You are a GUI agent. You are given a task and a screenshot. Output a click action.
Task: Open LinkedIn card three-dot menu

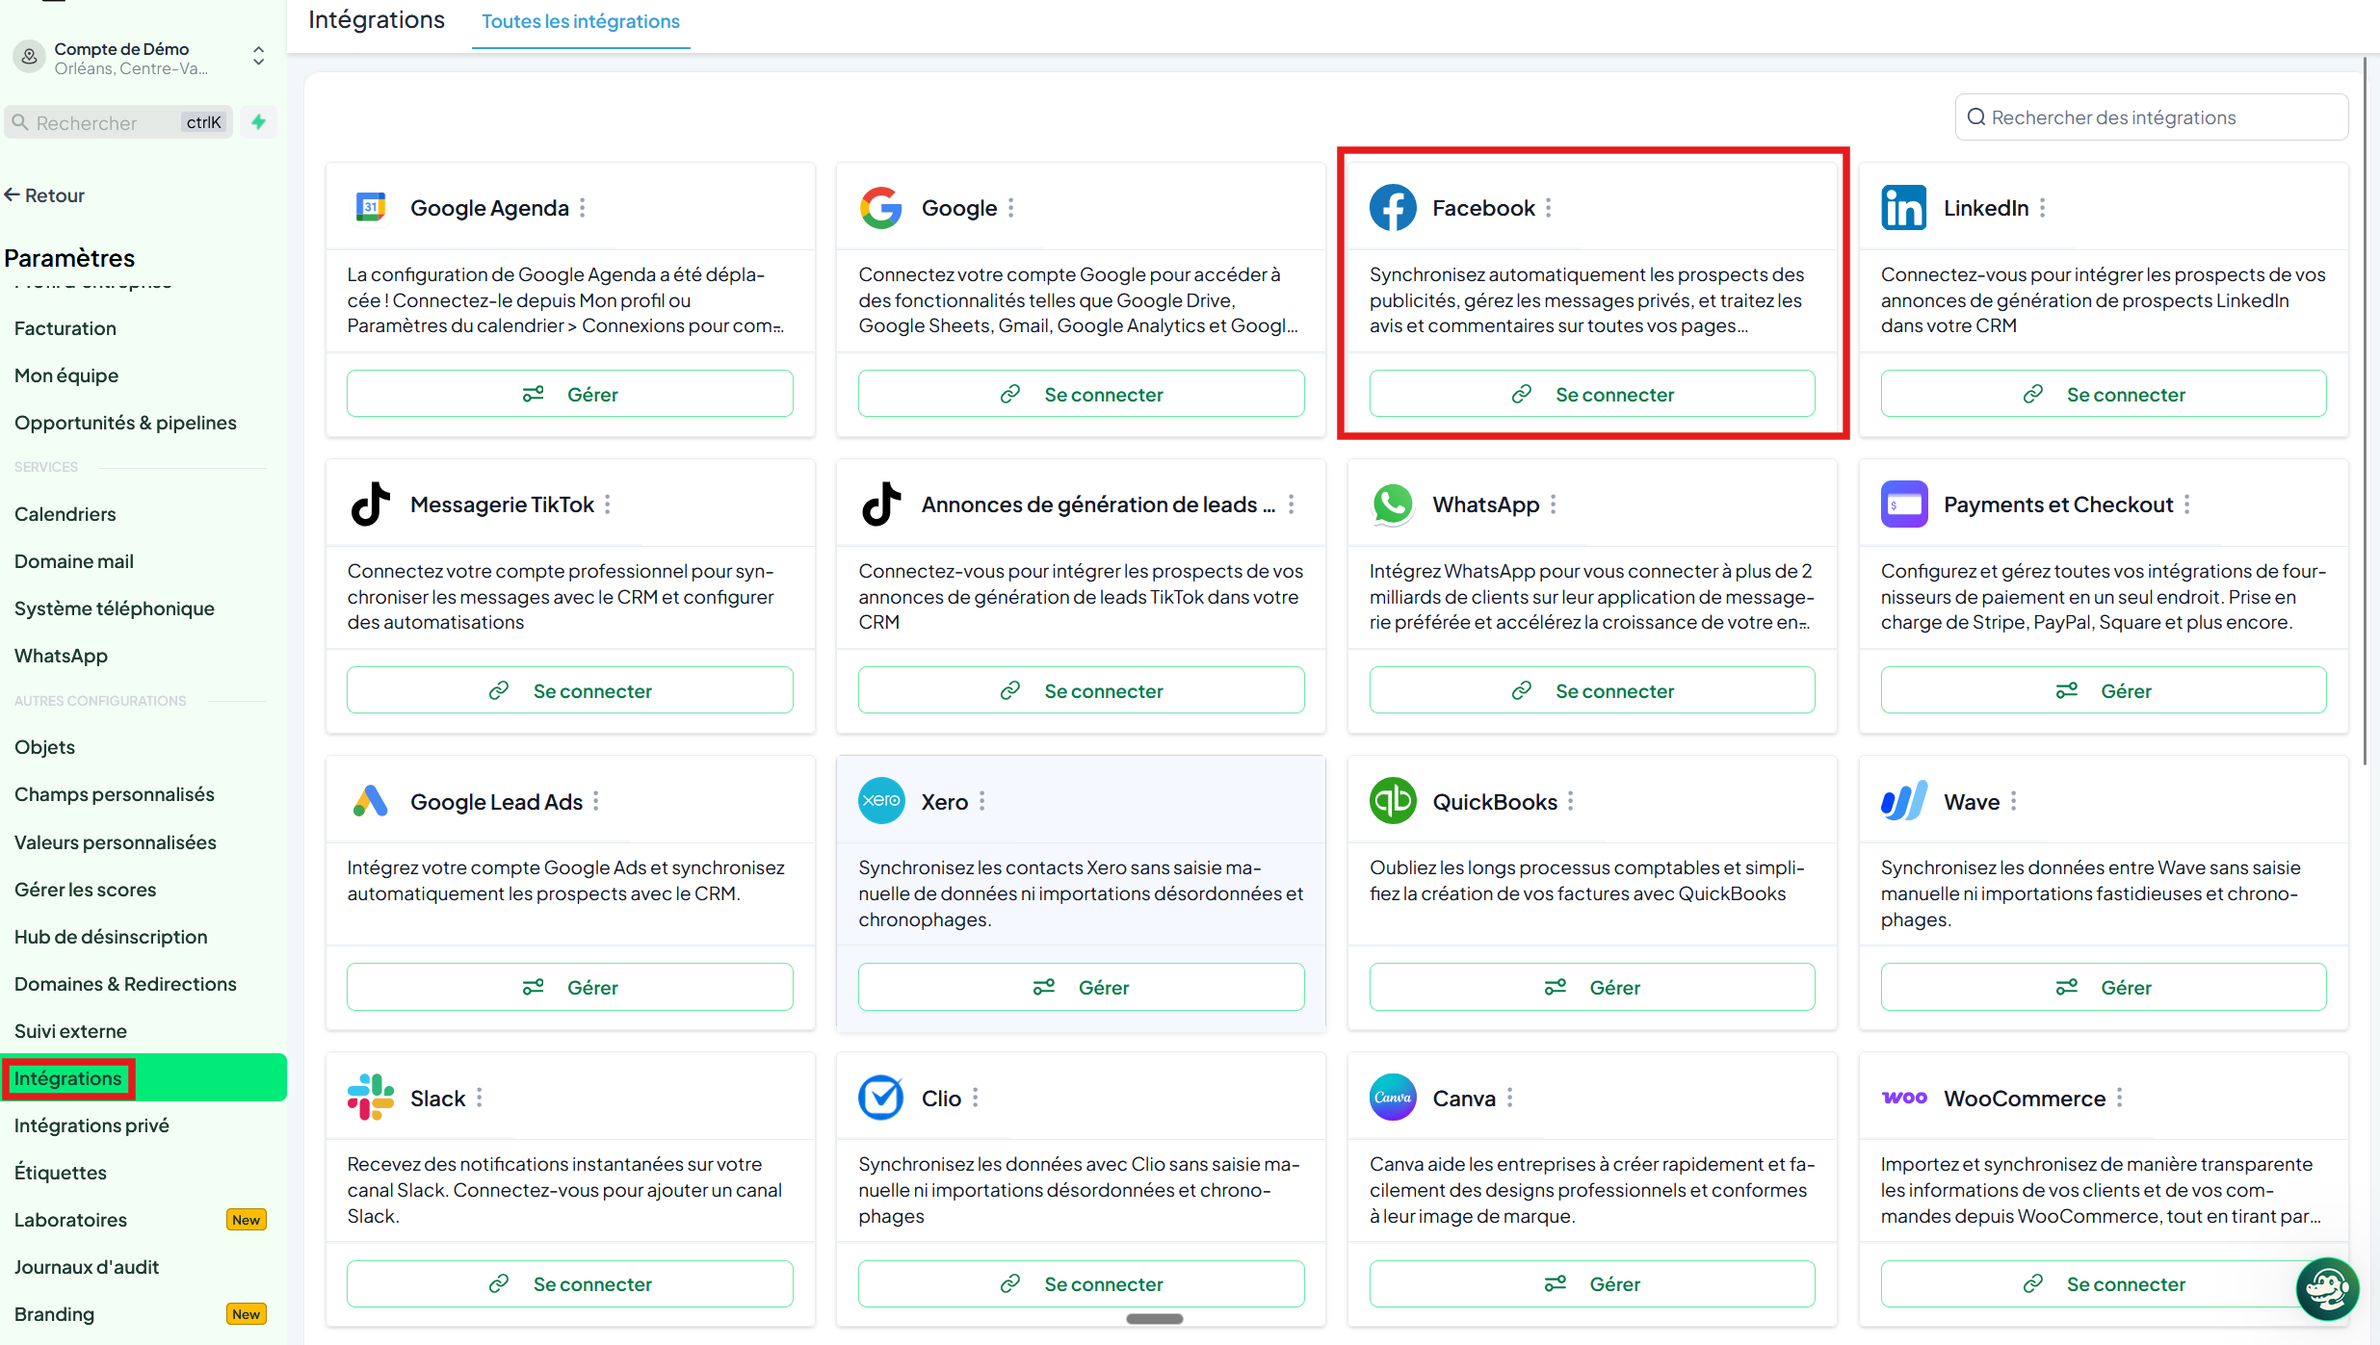pos(2043,208)
